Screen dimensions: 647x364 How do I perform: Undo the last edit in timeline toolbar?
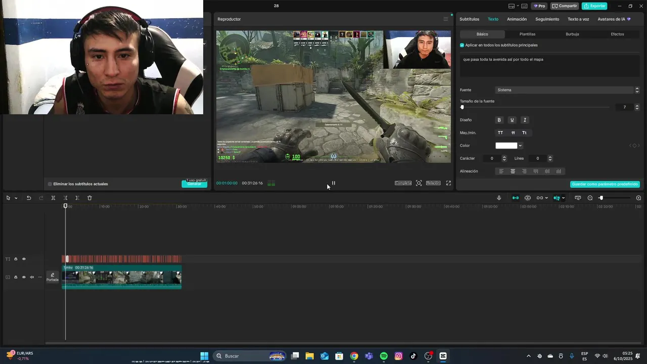coord(29,198)
